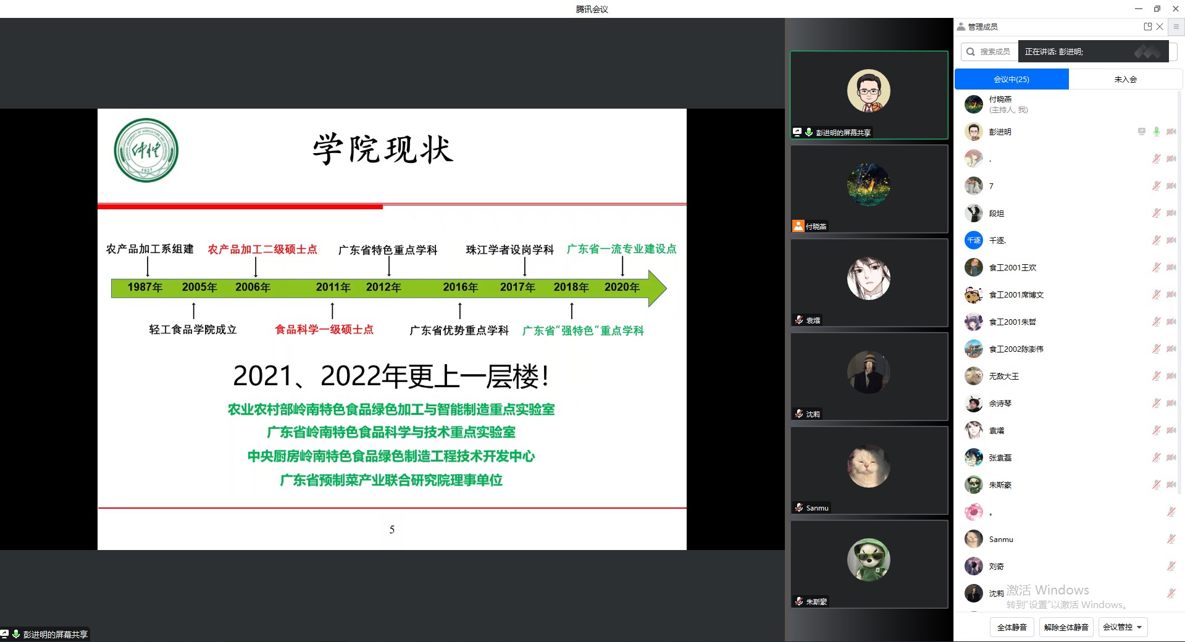1185x642 pixels.
Task: Click the 全体静音 button
Action: [1011, 627]
